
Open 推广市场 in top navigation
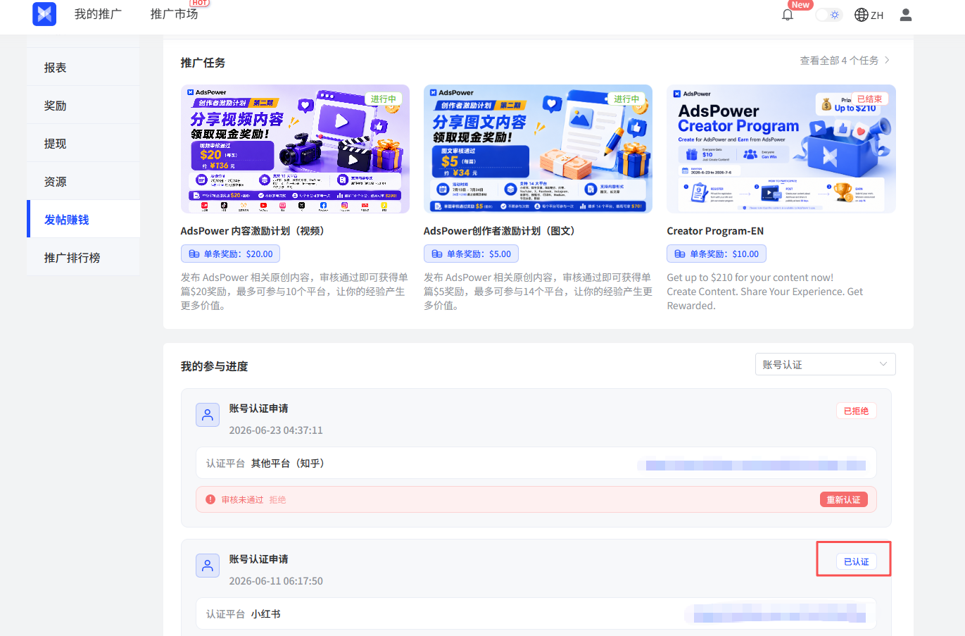tap(174, 14)
